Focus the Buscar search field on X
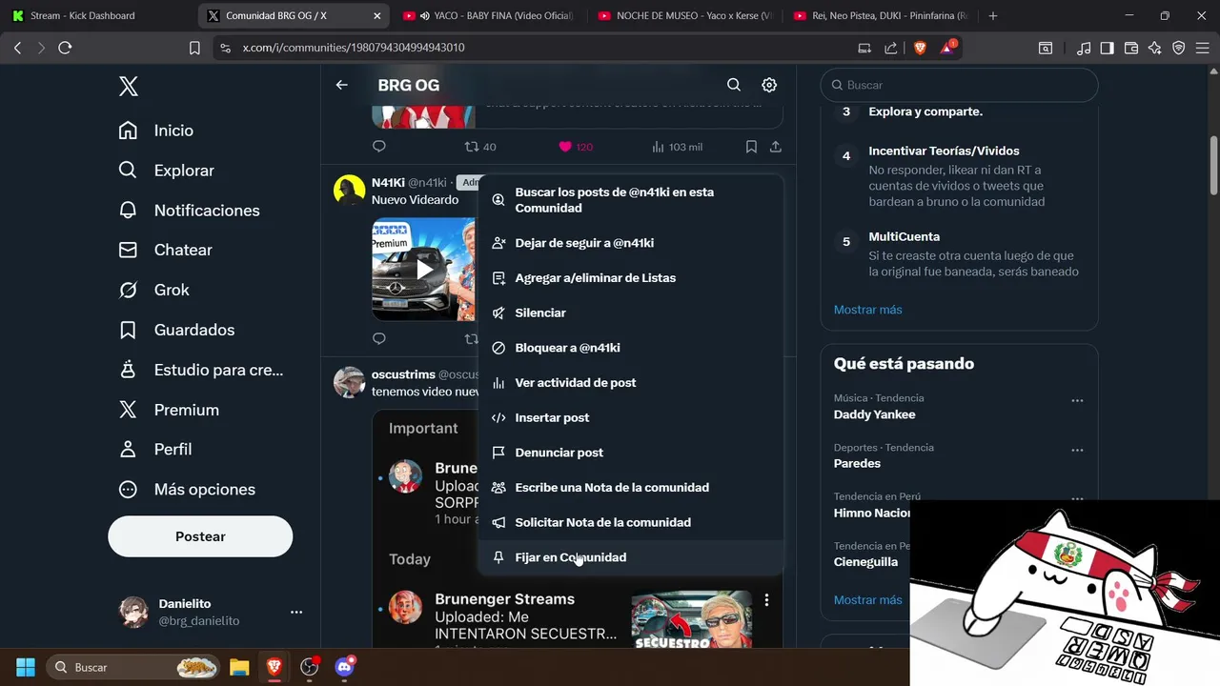This screenshot has width=1220, height=686. (x=959, y=85)
